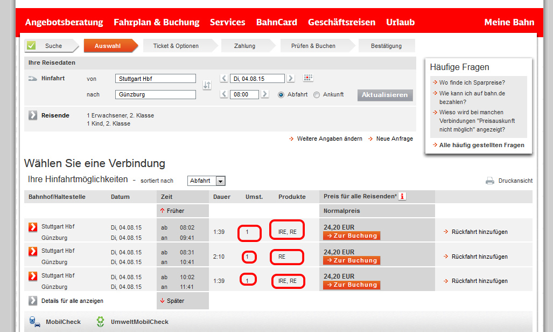The image size is (553, 332).
Task: Open the Druckansicht print view
Action: pyautogui.click(x=515, y=181)
